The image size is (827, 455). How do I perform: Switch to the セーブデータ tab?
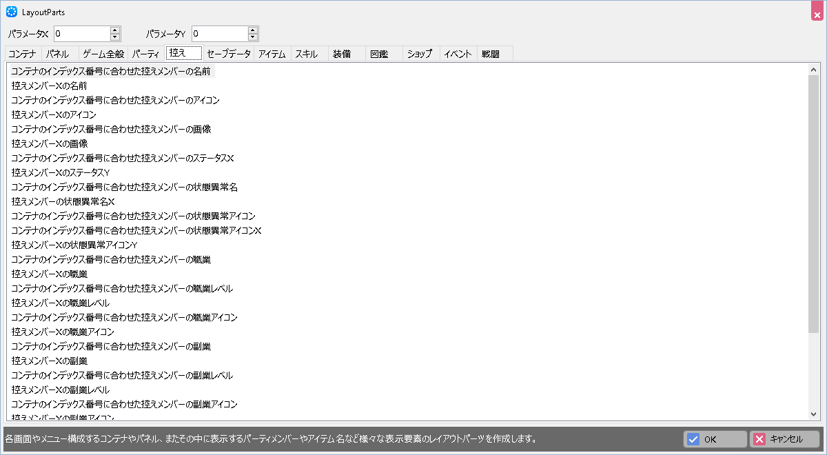pyautogui.click(x=229, y=54)
